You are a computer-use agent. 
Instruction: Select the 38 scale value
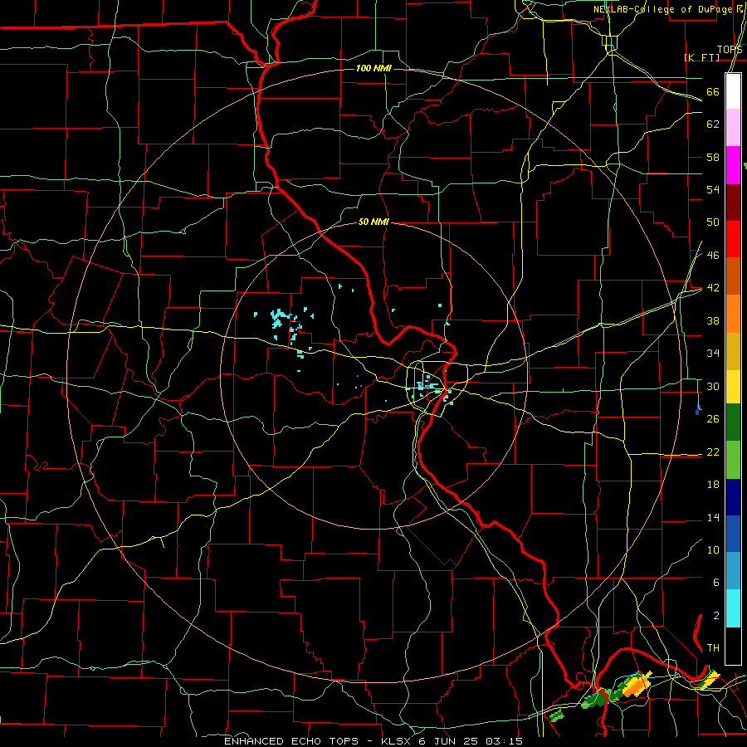click(713, 320)
